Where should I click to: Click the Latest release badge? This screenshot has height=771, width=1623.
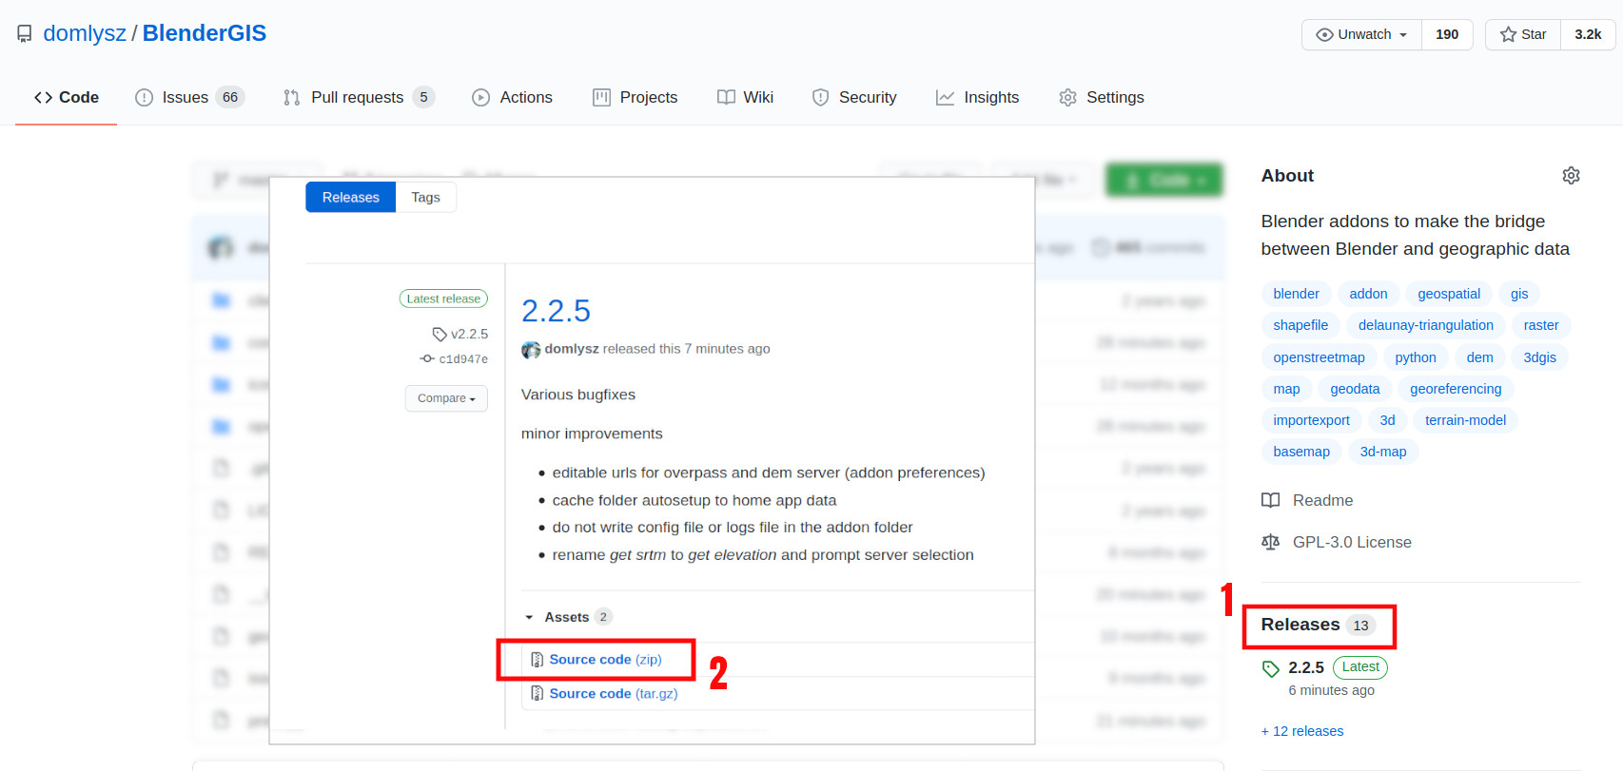click(443, 299)
